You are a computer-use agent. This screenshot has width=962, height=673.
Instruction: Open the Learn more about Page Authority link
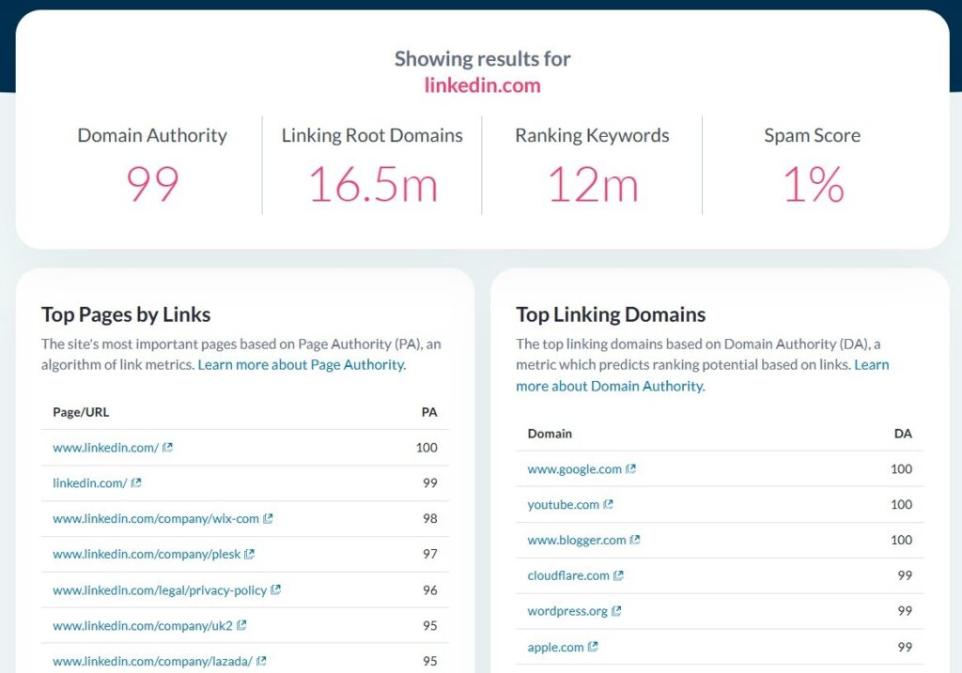coord(302,365)
